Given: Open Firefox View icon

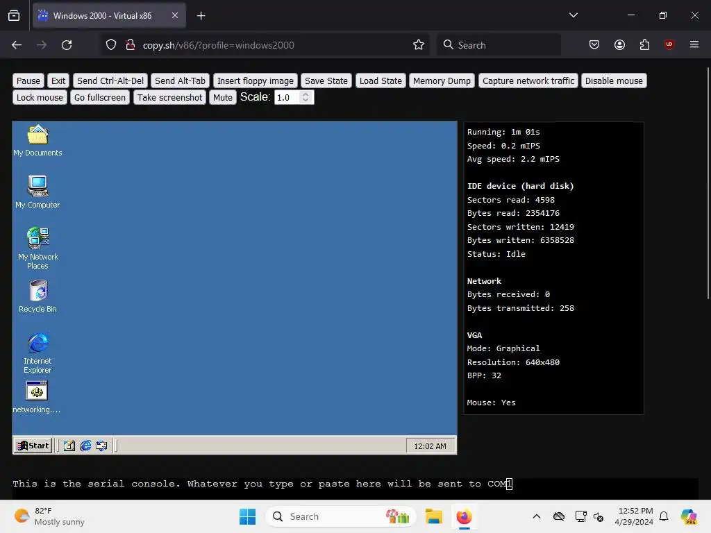Looking at the screenshot, I should coord(14,16).
